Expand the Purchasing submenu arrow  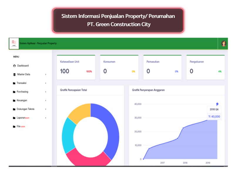point(46,92)
